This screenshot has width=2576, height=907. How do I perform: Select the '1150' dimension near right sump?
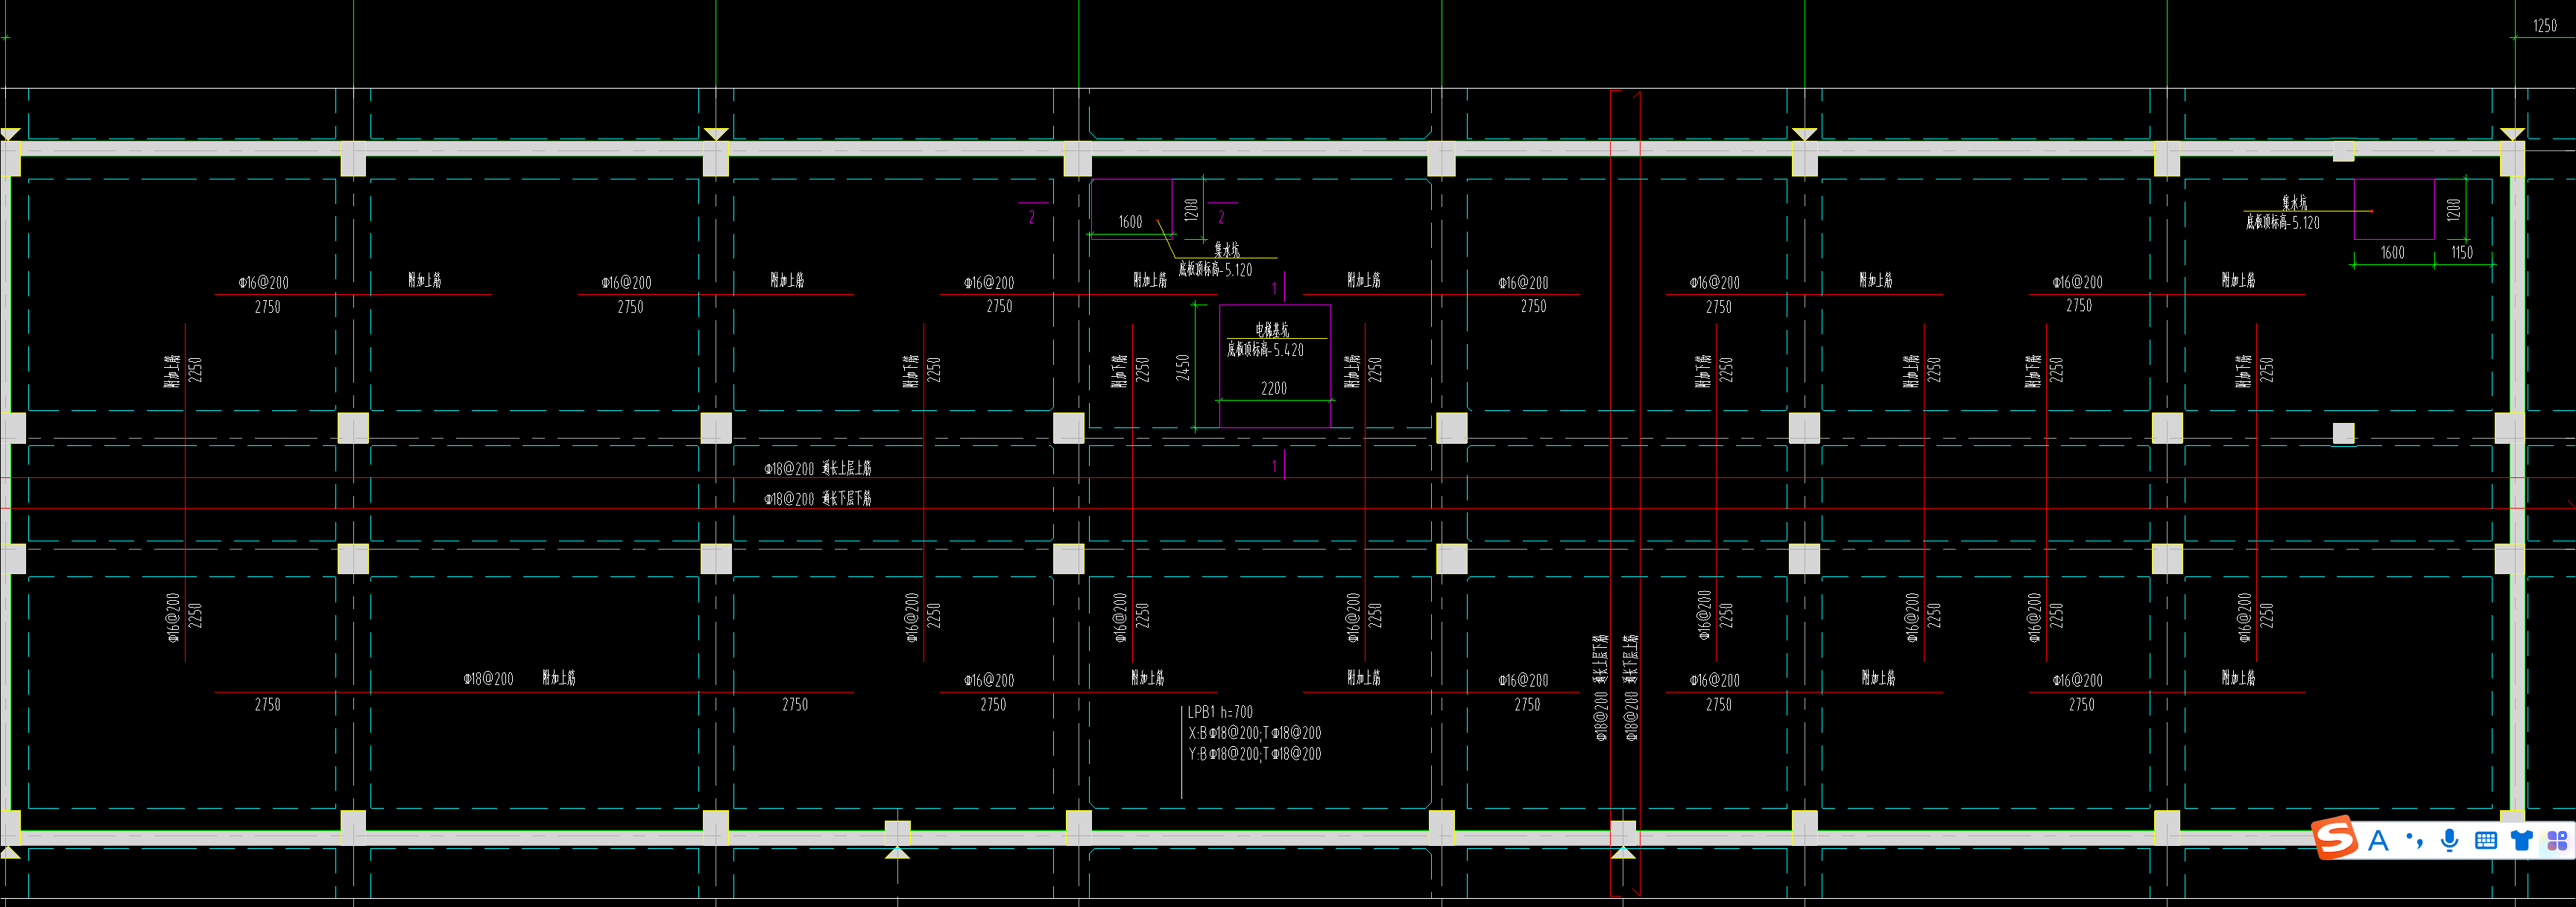coord(2462,252)
